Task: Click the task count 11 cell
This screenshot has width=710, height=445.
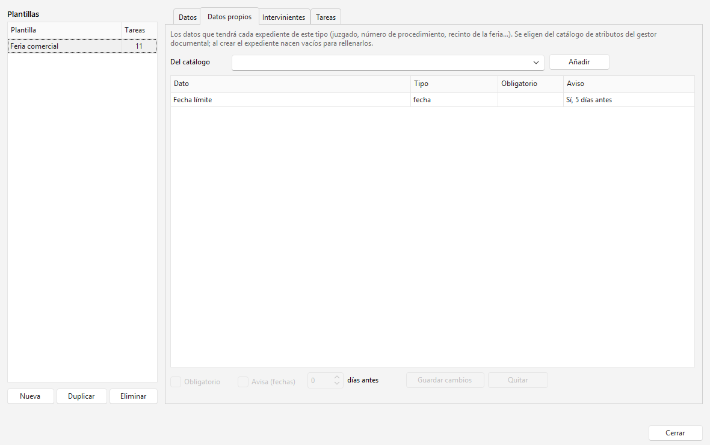Action: point(139,46)
